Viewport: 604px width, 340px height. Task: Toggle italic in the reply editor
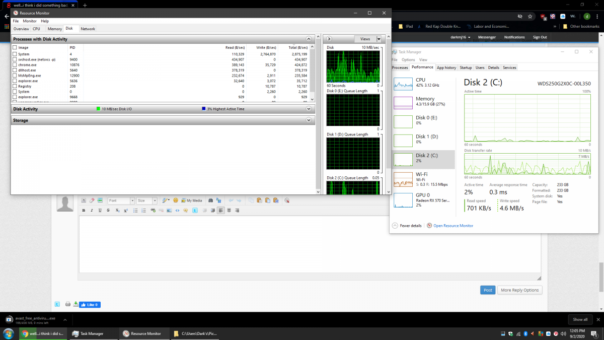coord(92,210)
